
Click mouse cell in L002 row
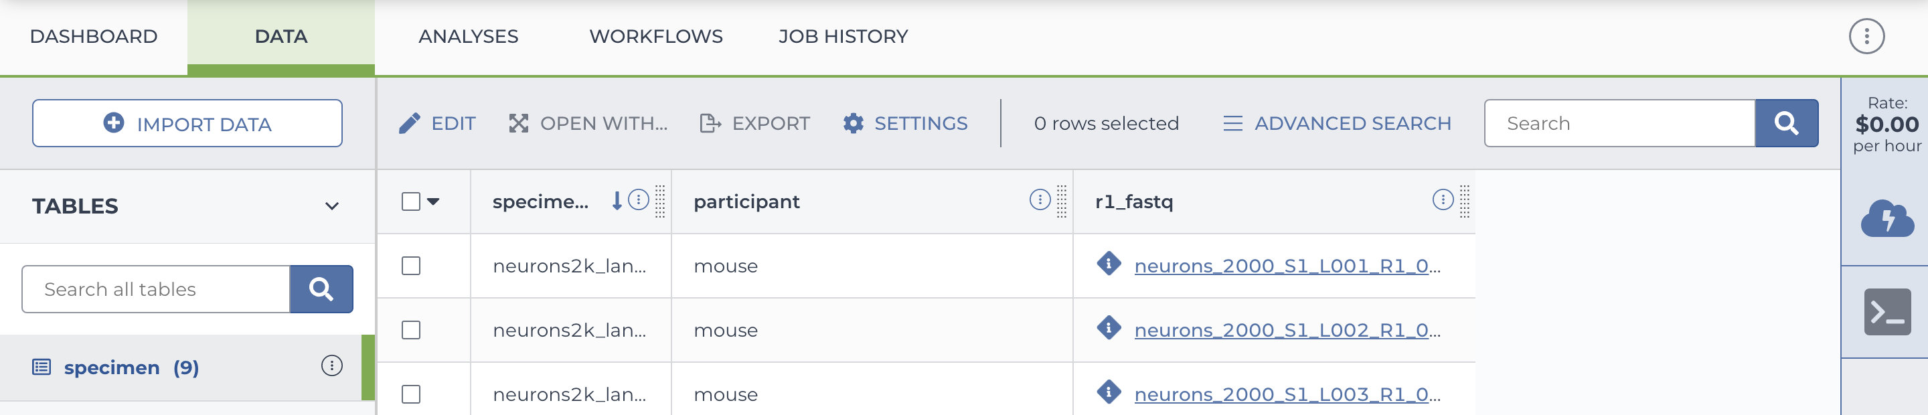[x=725, y=331]
